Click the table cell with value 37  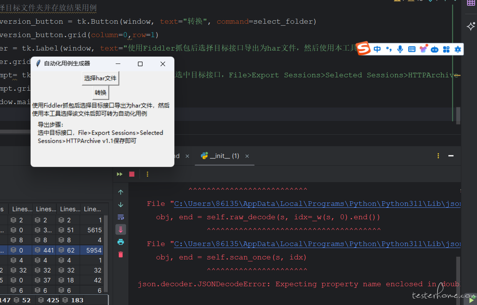pyautogui.click(x=44, y=280)
